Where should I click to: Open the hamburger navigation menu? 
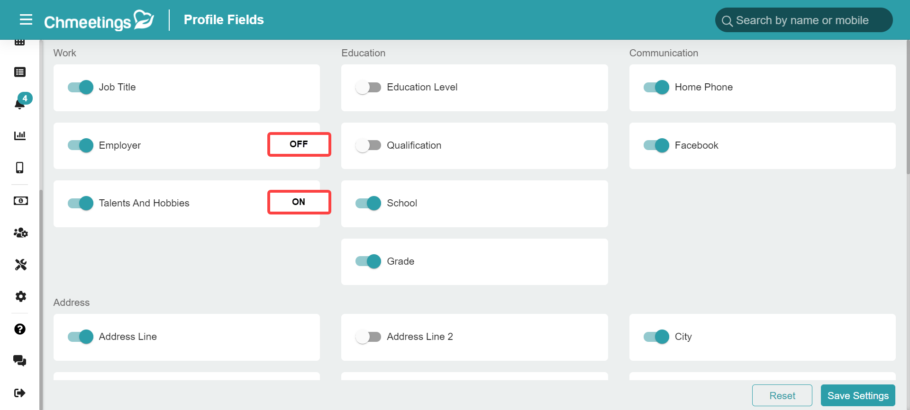point(26,19)
